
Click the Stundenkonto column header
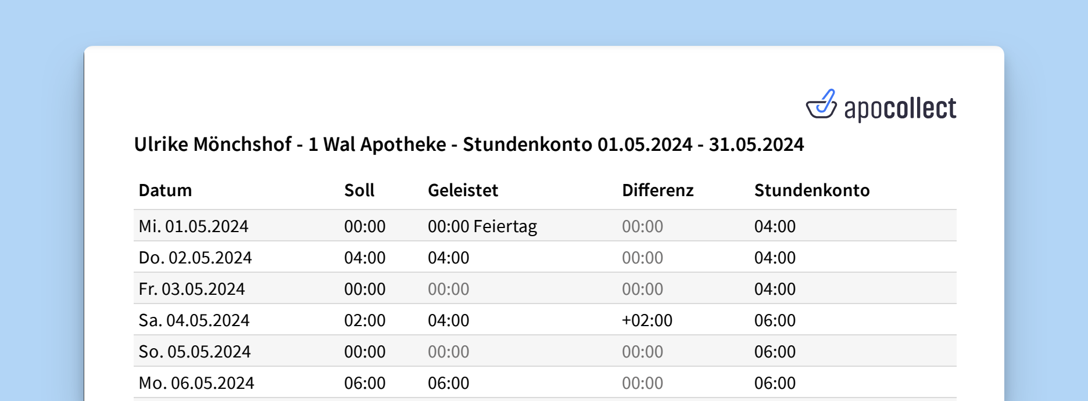coord(811,190)
